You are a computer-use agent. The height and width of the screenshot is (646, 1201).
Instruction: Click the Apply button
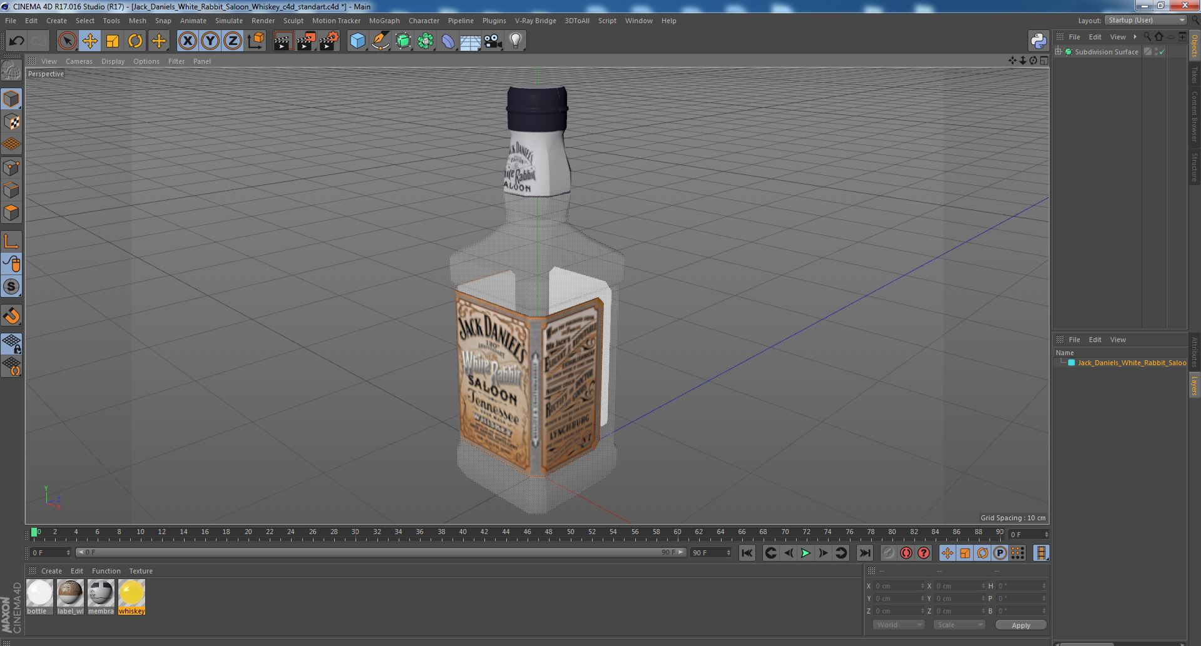1021,625
